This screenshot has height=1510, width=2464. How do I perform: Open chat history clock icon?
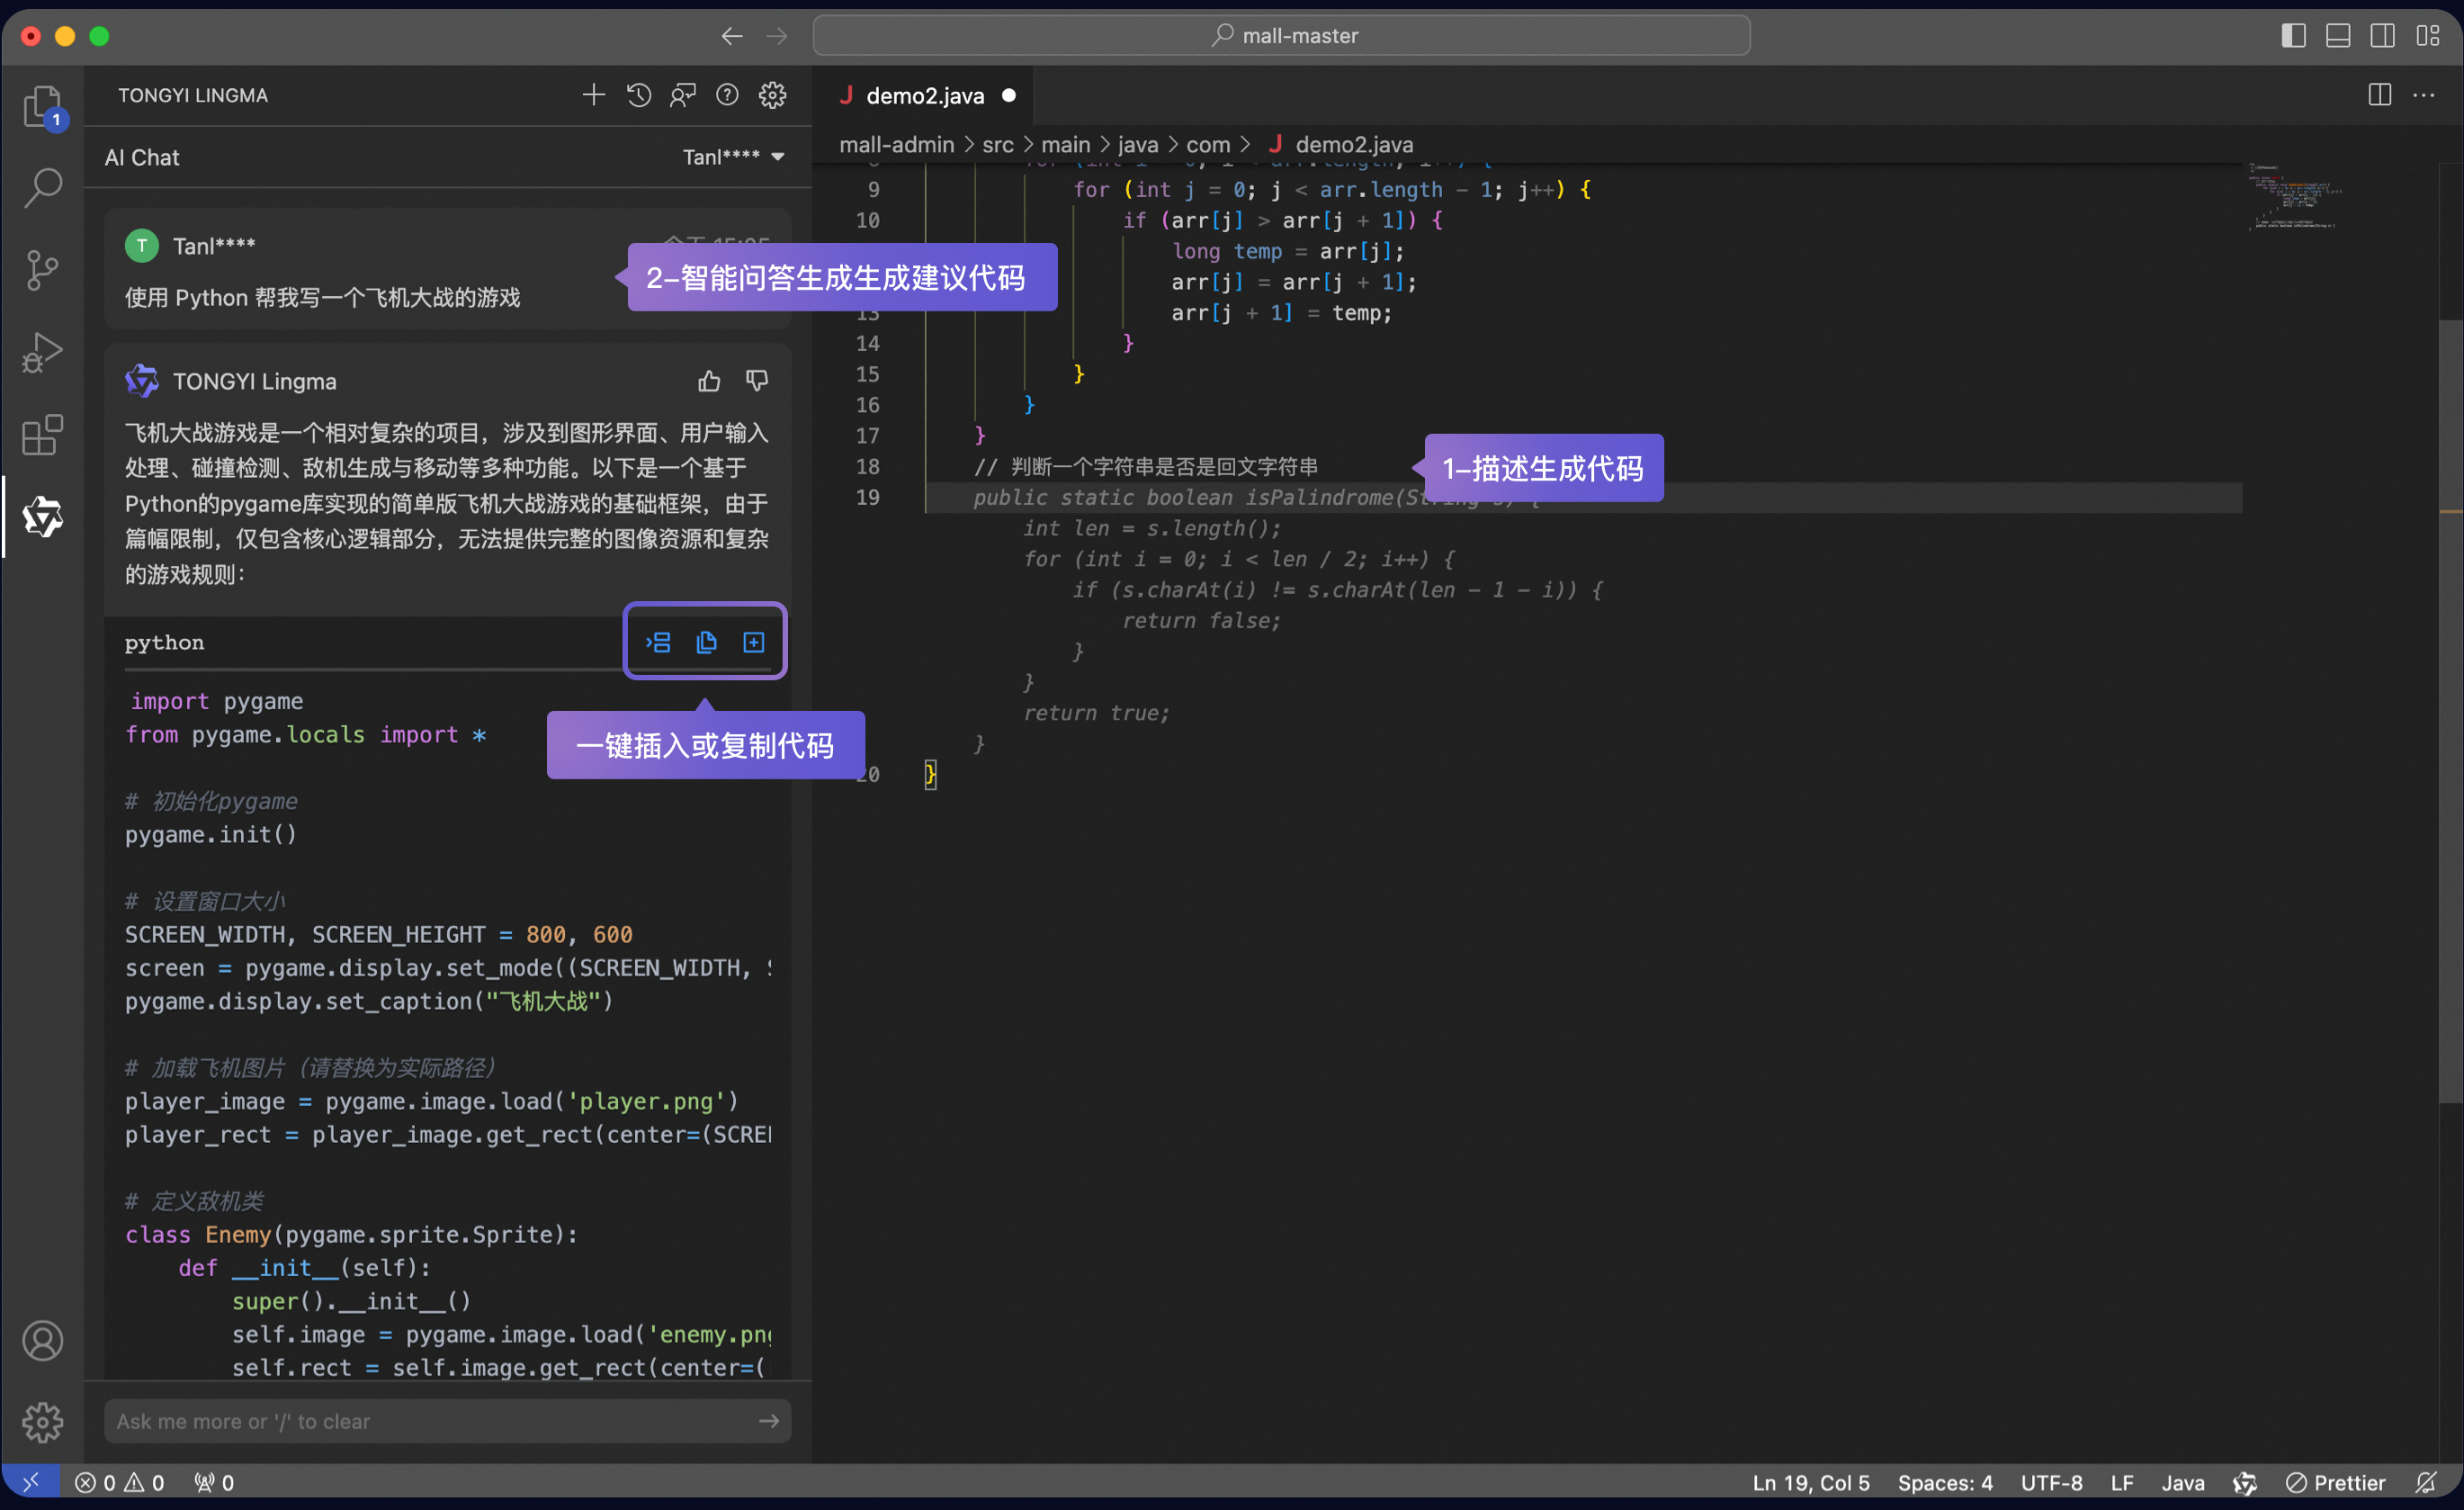coord(638,95)
